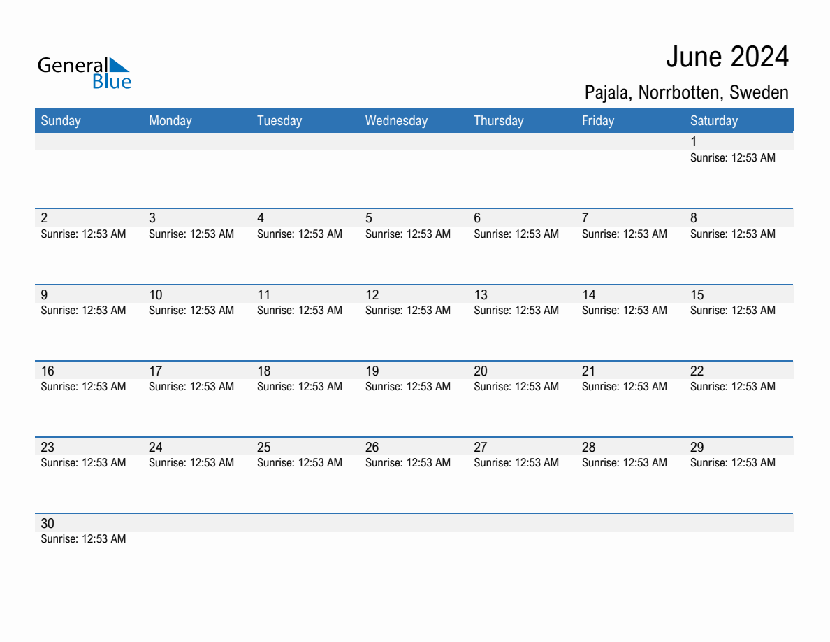Select the Sunday column header
830x642 pixels.
pyautogui.click(x=61, y=120)
